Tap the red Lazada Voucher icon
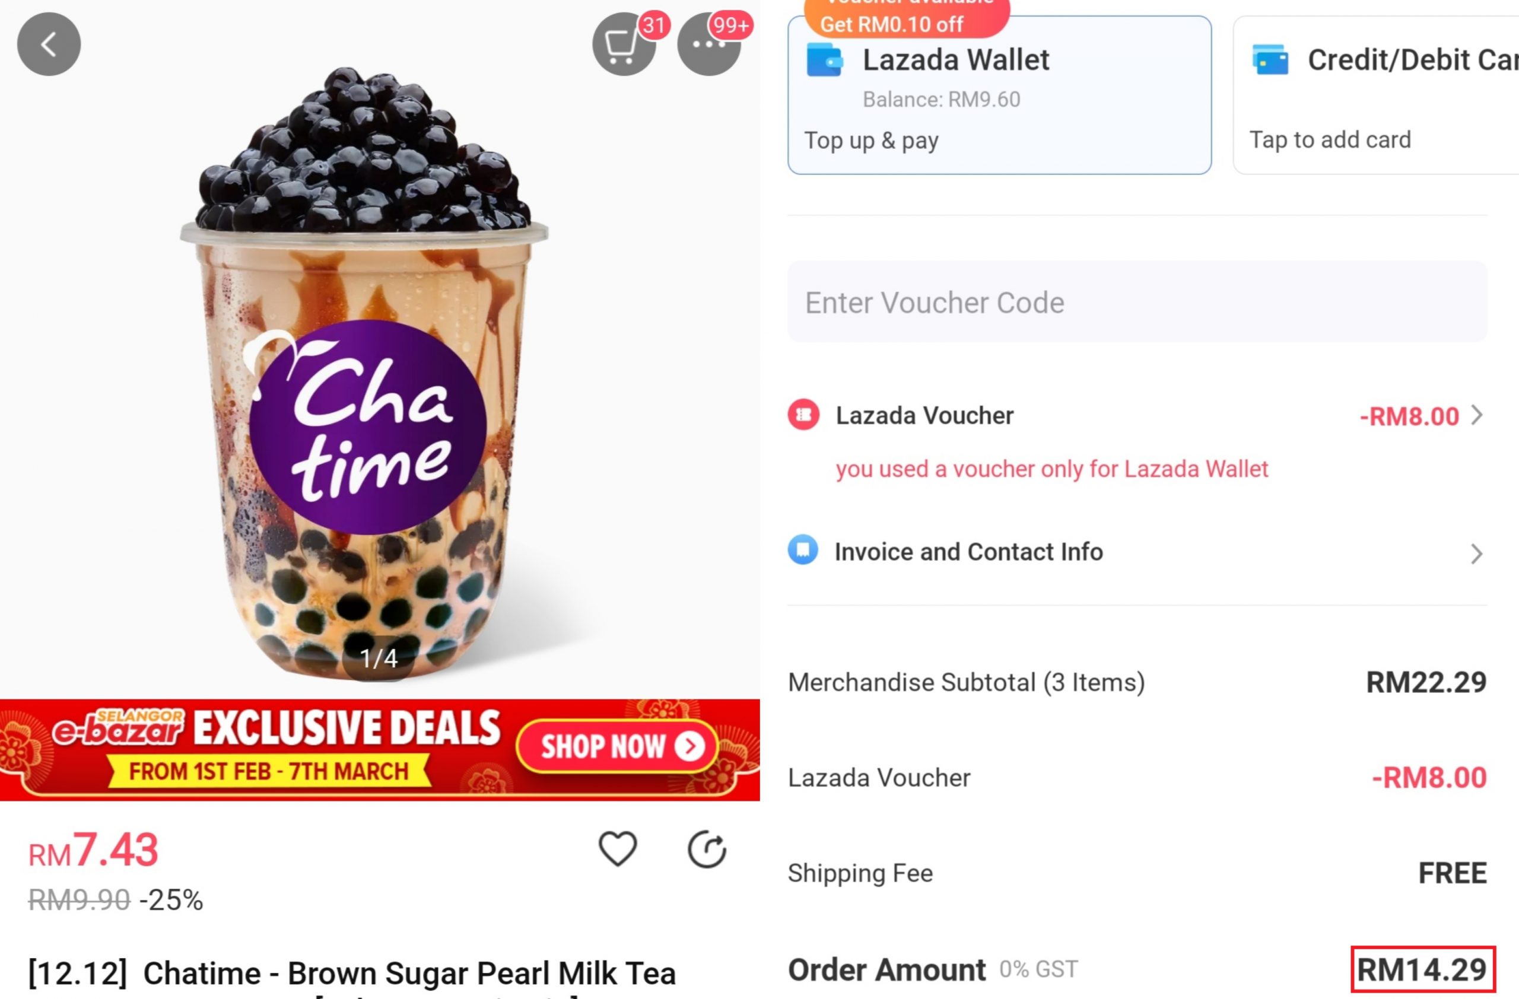This screenshot has width=1519, height=999. pos(803,415)
